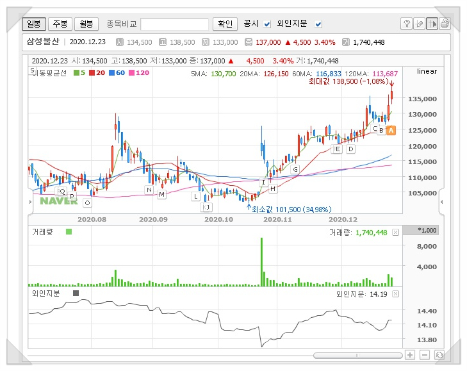Image resolution: width=467 pixels, height=371 pixels.
Task: Switch to 주봉 weekly chart
Action: click(x=60, y=24)
